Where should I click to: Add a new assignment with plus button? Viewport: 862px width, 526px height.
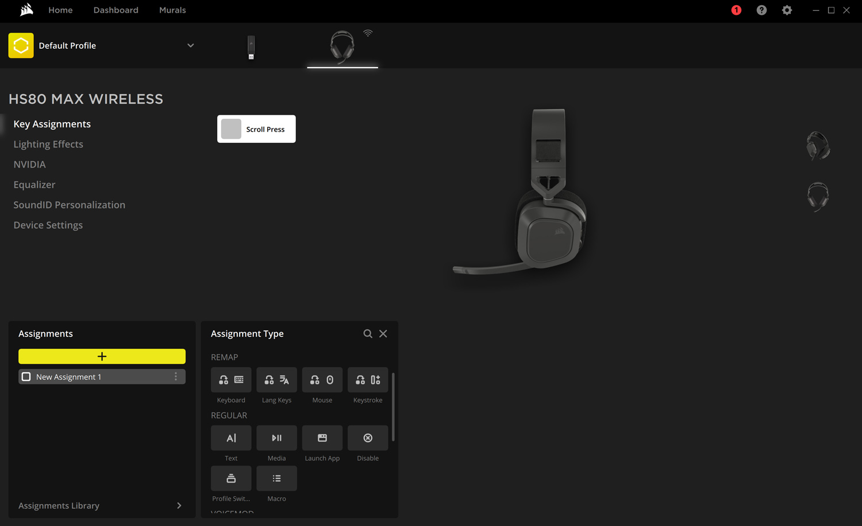(102, 356)
